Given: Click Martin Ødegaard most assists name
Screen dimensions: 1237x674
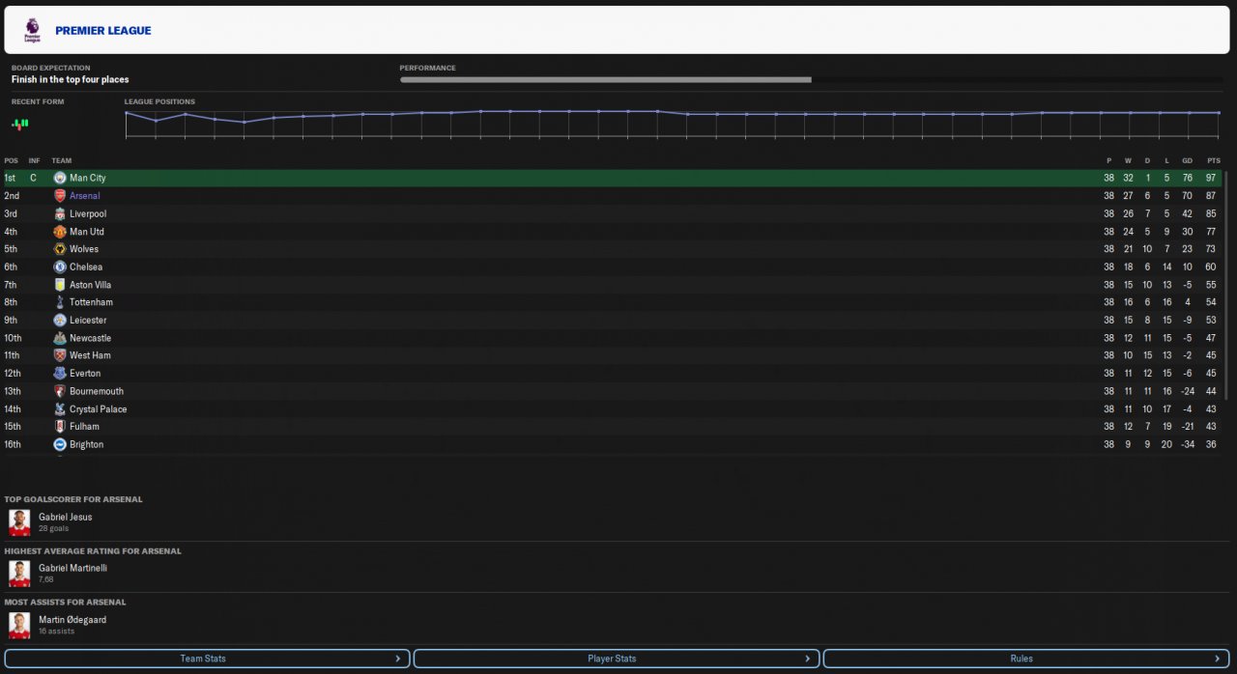Looking at the screenshot, I should (x=72, y=619).
